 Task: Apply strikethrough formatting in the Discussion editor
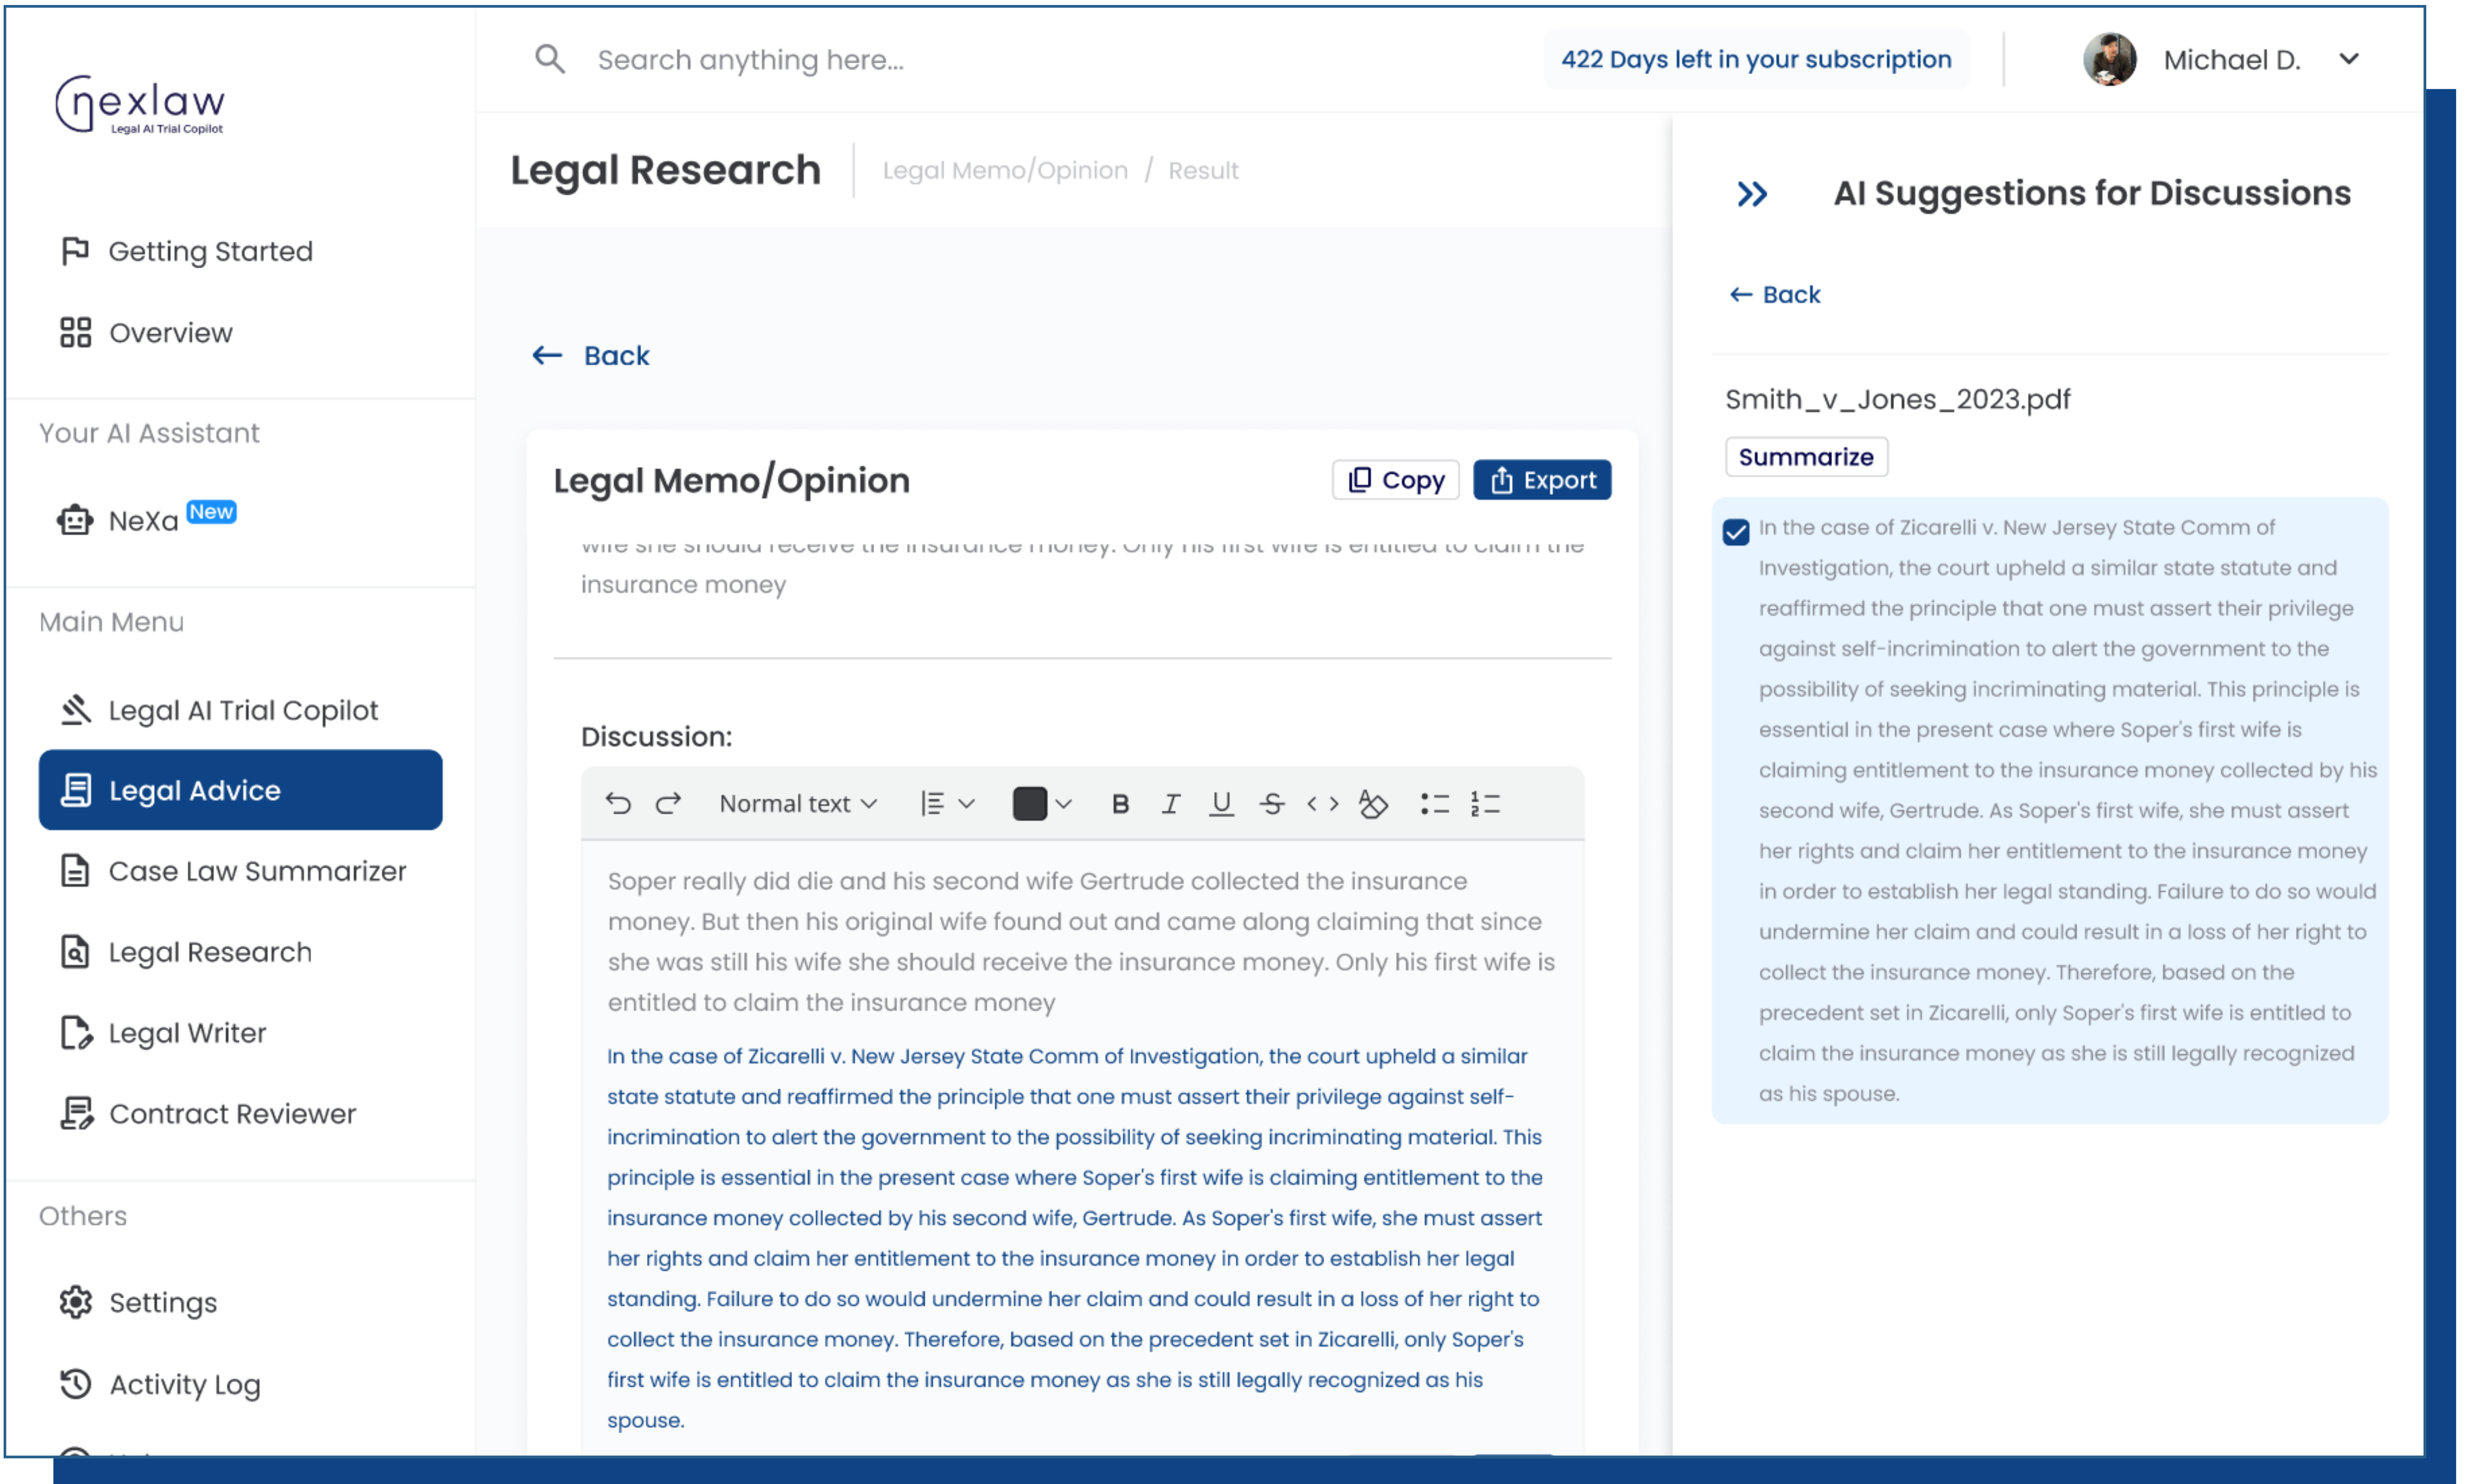1271,804
